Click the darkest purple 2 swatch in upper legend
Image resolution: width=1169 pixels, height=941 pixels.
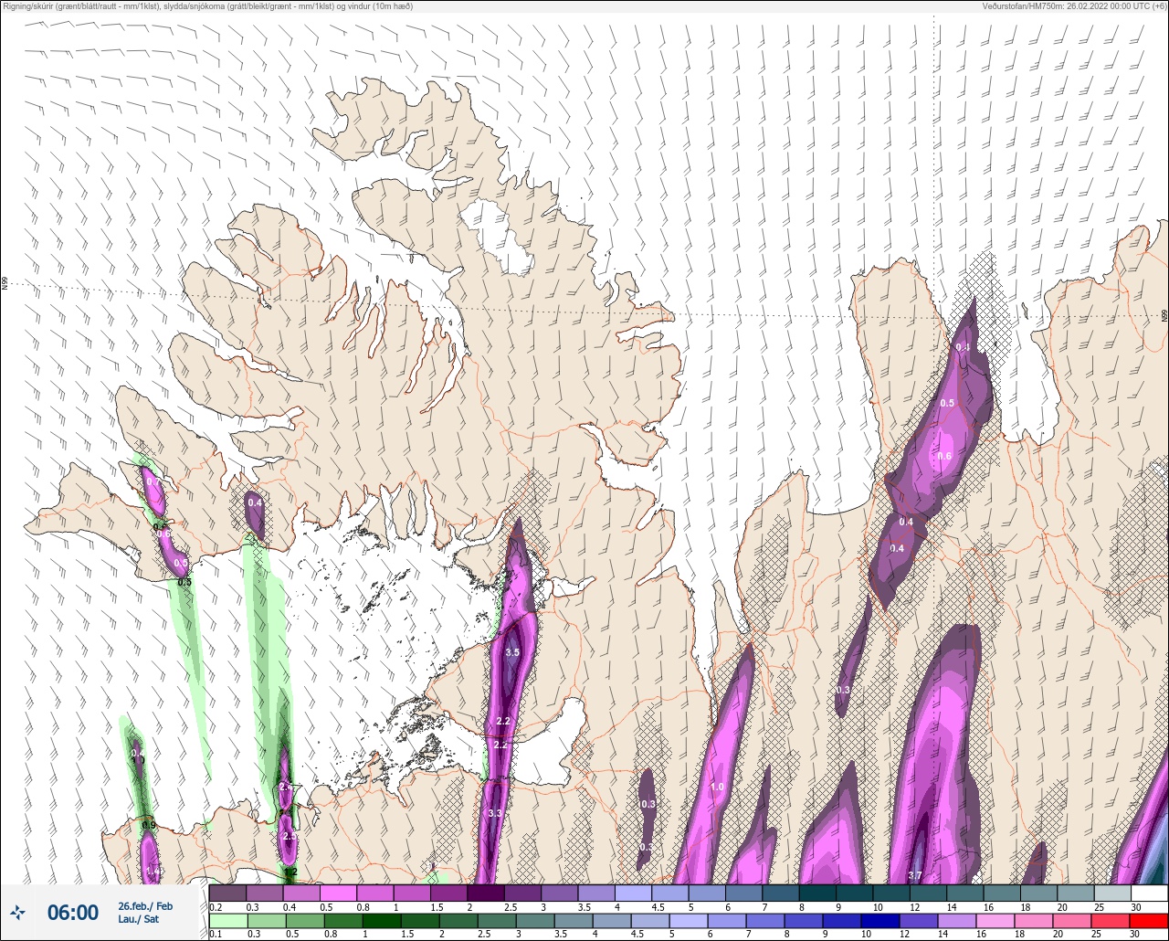click(x=485, y=893)
